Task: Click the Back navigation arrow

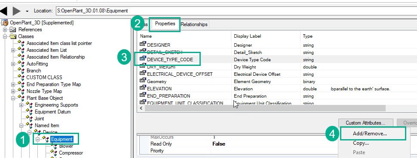Action: point(3,11)
